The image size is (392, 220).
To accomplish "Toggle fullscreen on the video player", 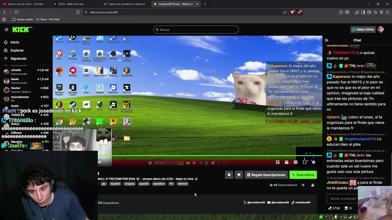I will coord(304,162).
